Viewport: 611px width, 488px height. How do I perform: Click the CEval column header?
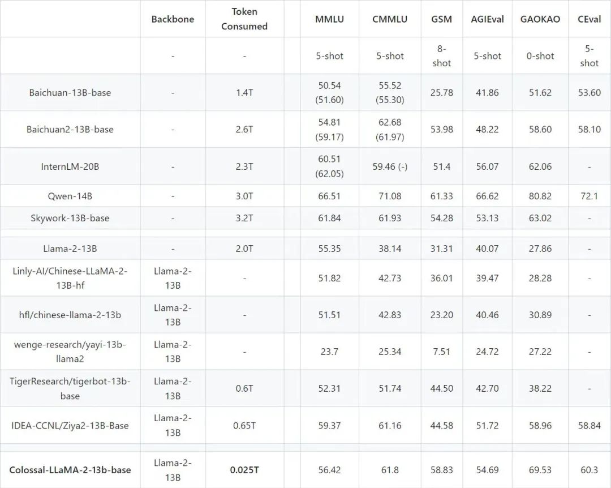pos(590,19)
